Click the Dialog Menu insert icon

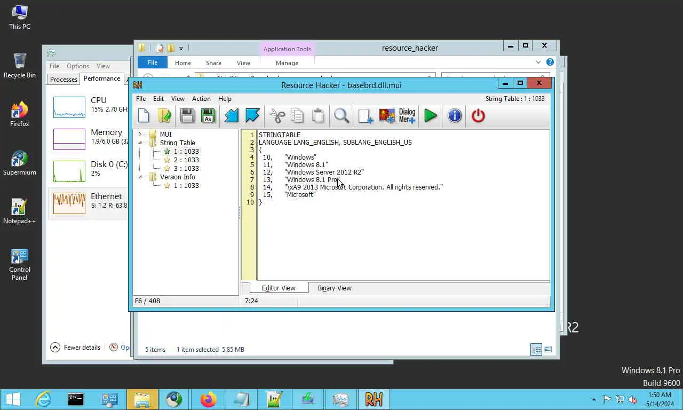(407, 116)
